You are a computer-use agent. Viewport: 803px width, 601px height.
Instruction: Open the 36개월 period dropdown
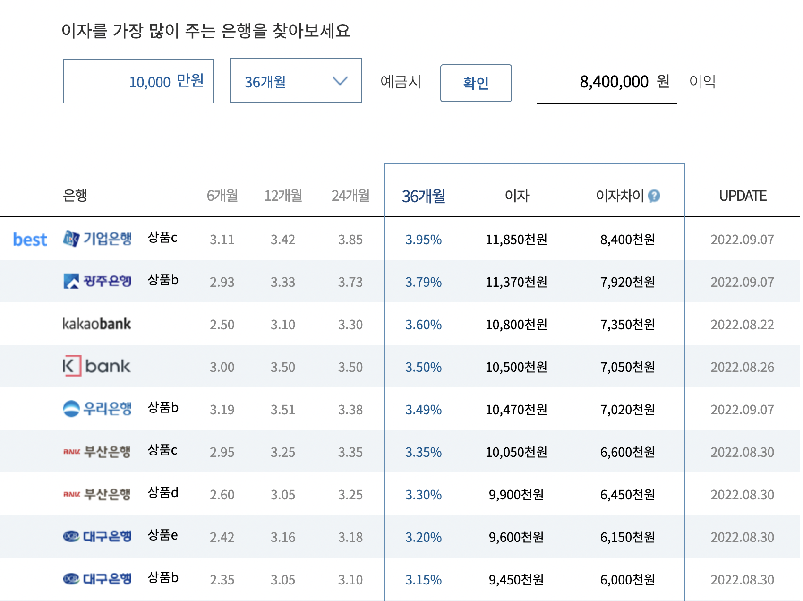pyautogui.click(x=296, y=81)
